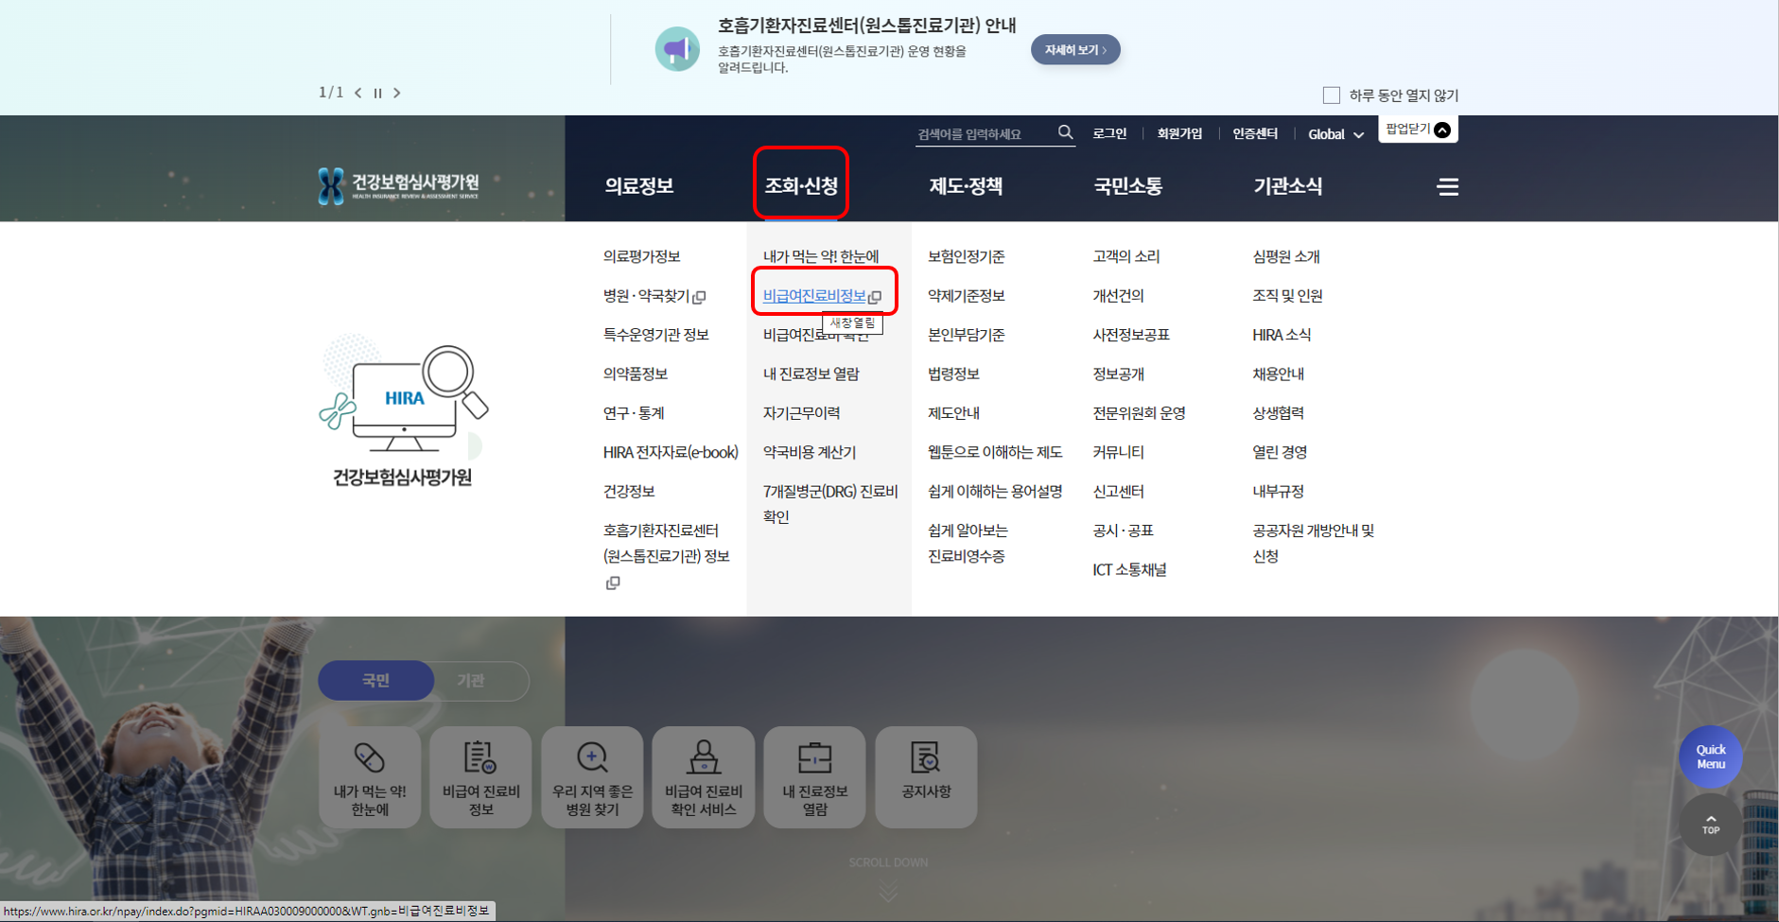Click the megaphone announcement icon

[677, 49]
